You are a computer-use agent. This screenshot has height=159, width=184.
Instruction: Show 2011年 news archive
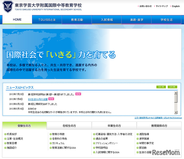pos(161,87)
